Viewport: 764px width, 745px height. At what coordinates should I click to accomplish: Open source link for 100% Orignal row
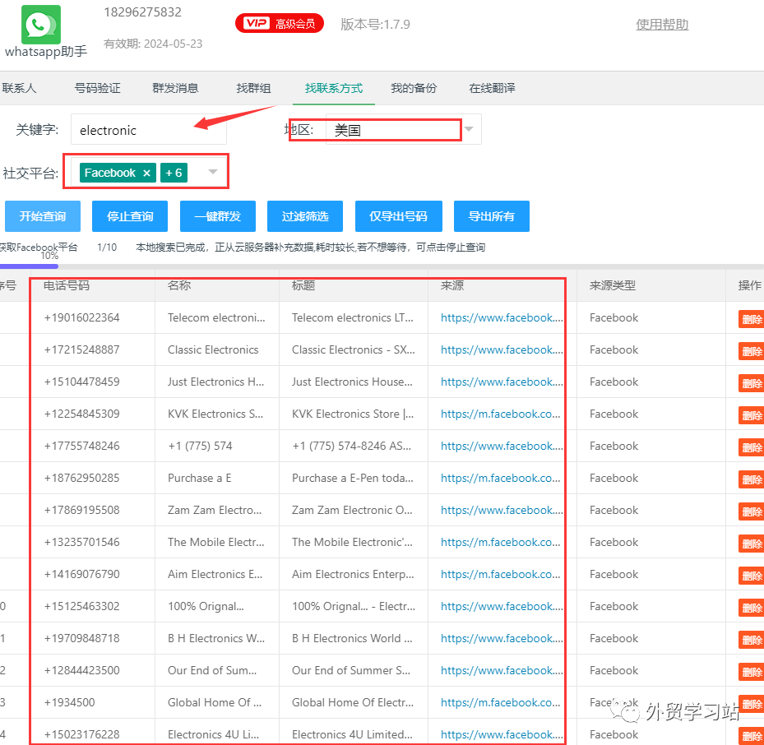coord(502,607)
